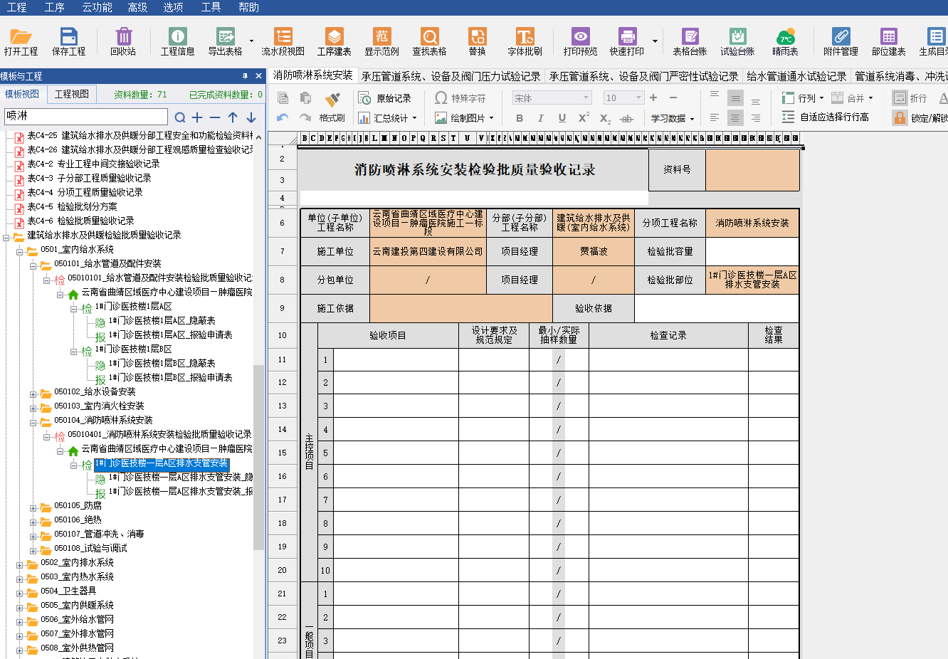Select tree item 050103_室内消火栓安装

[99, 406]
